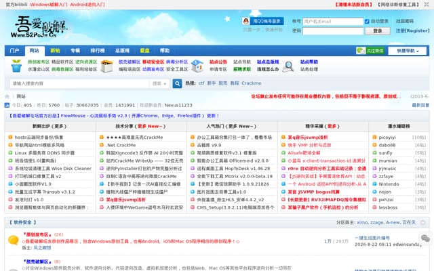Open the 爱盘 navigation tab

144,51
